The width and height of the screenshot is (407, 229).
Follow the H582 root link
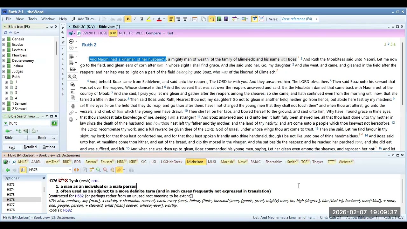(x=67, y=211)
